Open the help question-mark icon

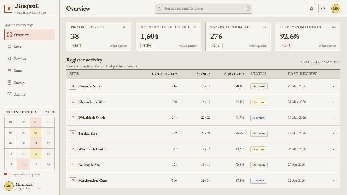(323, 9)
